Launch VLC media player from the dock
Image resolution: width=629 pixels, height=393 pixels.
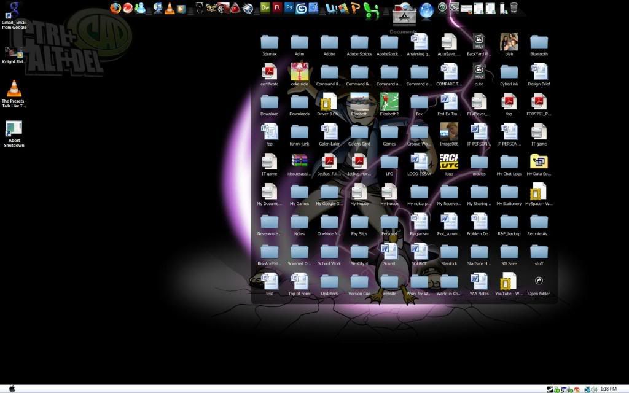pos(170,8)
